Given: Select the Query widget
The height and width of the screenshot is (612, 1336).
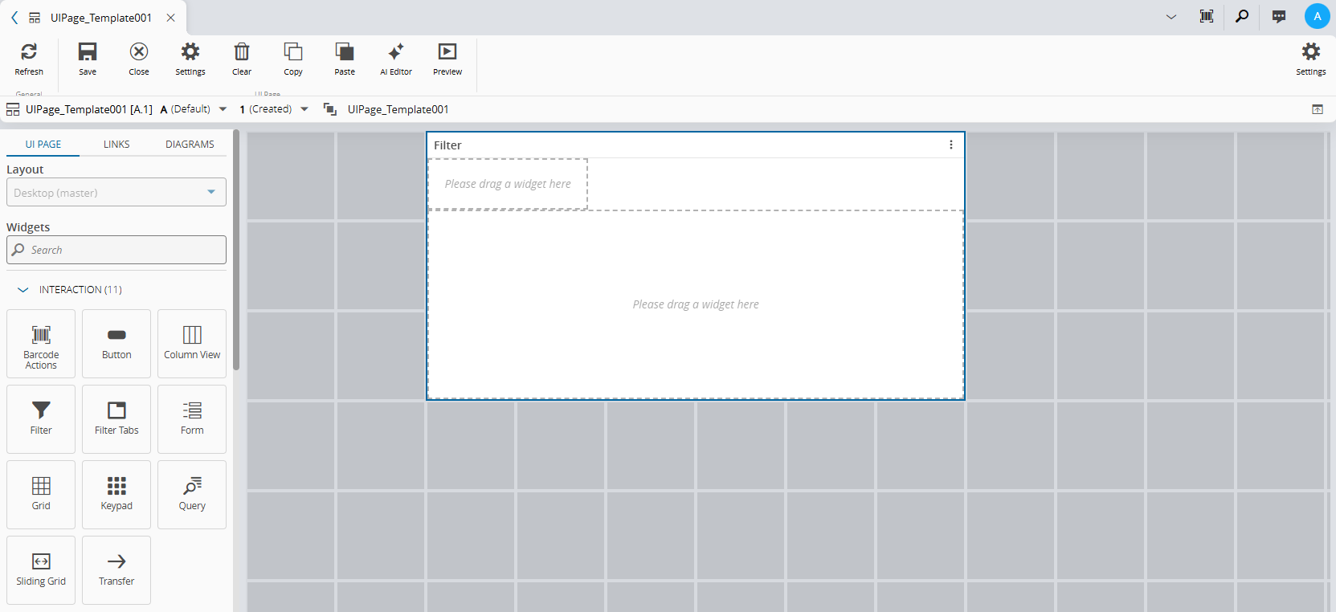Looking at the screenshot, I should coord(192,495).
